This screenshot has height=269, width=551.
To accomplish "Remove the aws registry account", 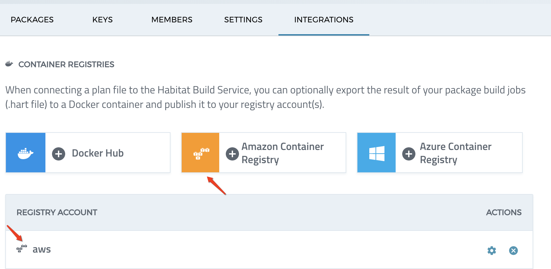I will pyautogui.click(x=513, y=250).
